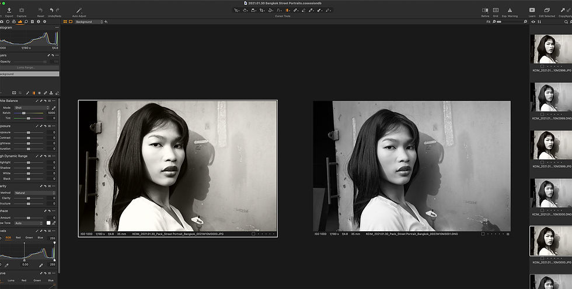This screenshot has height=289, width=572.
Task: Click the mask brush icon under layers
Action: (27, 93)
